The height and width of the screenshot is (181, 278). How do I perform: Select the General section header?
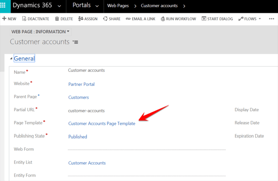[24, 58]
